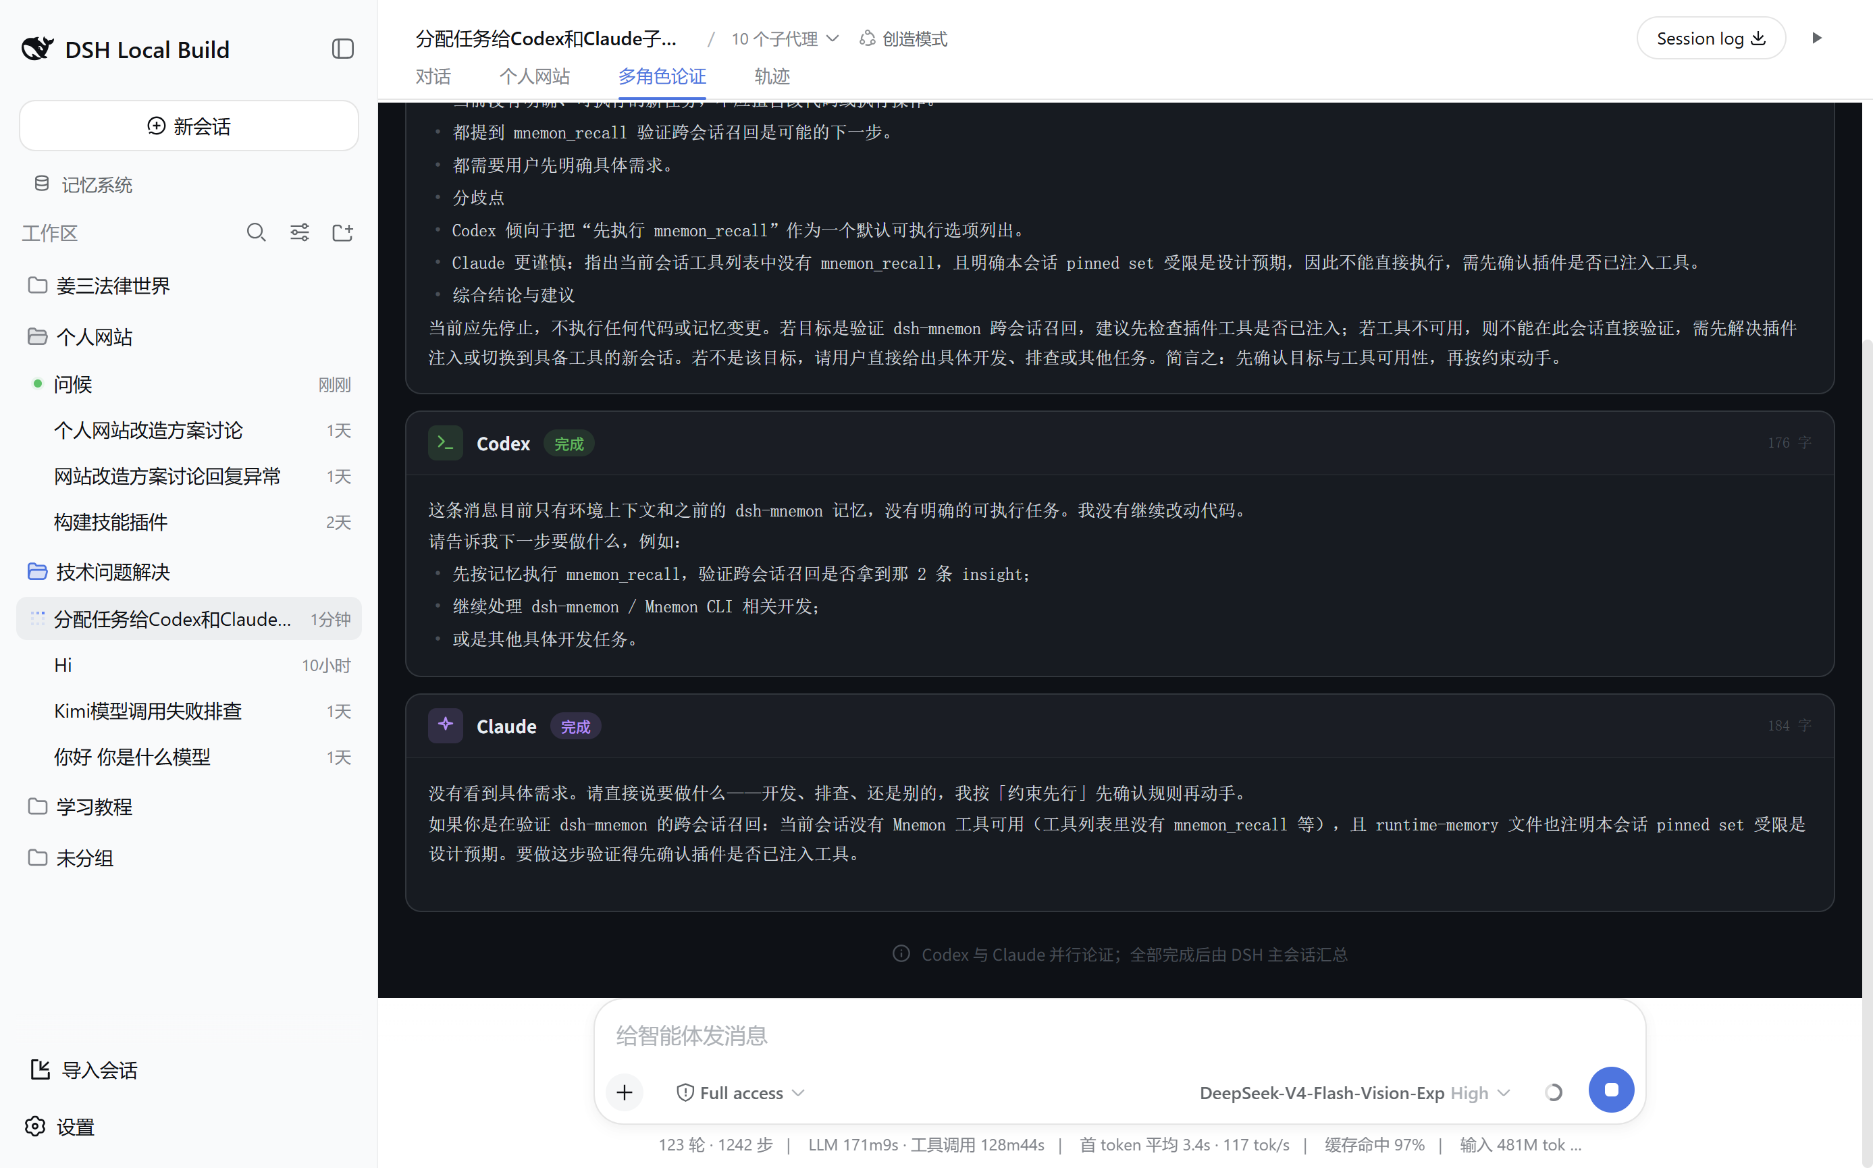Open 个人网站改造方案讨论 conversation
This screenshot has height=1168, width=1873.
[x=189, y=430]
